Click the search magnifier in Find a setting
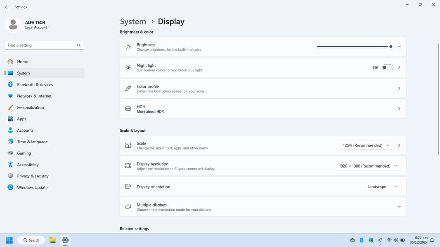Viewport: 440px width, 247px height. (79, 45)
